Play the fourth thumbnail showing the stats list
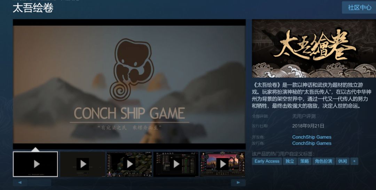The image size is (376, 190). coord(176,164)
